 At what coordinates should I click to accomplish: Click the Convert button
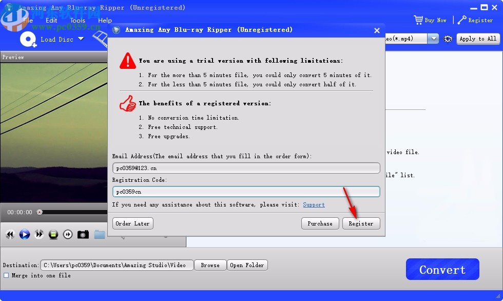click(442, 269)
